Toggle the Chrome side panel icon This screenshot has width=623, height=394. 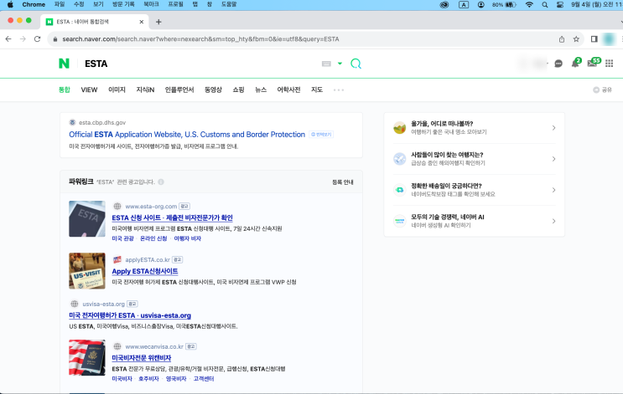pyautogui.click(x=594, y=38)
